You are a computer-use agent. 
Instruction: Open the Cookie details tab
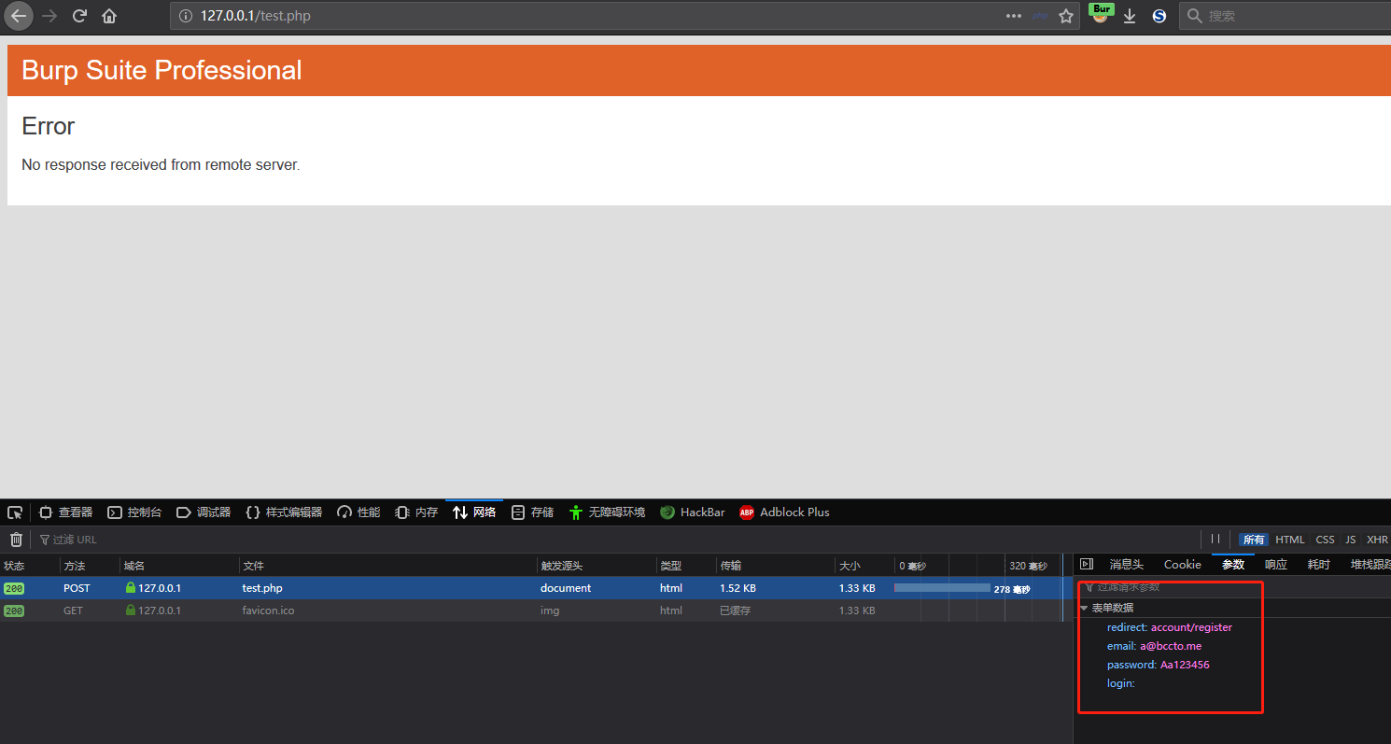1183,564
